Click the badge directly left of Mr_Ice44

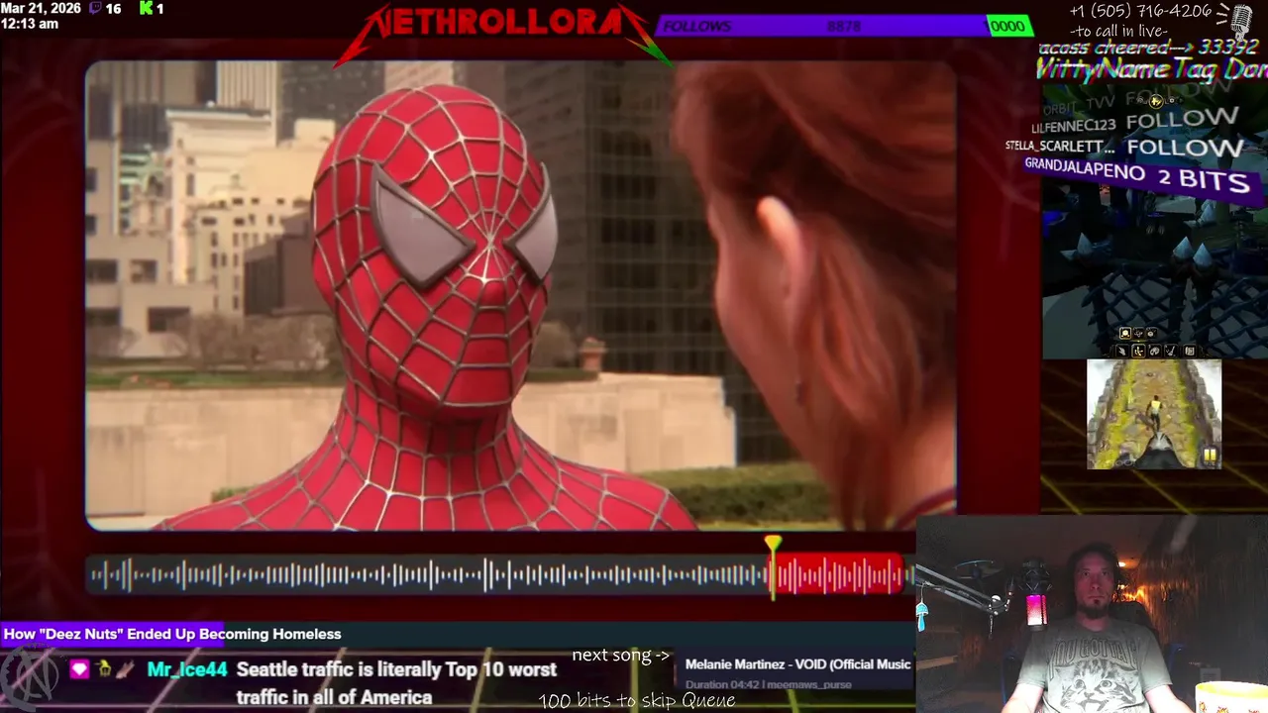[125, 669]
